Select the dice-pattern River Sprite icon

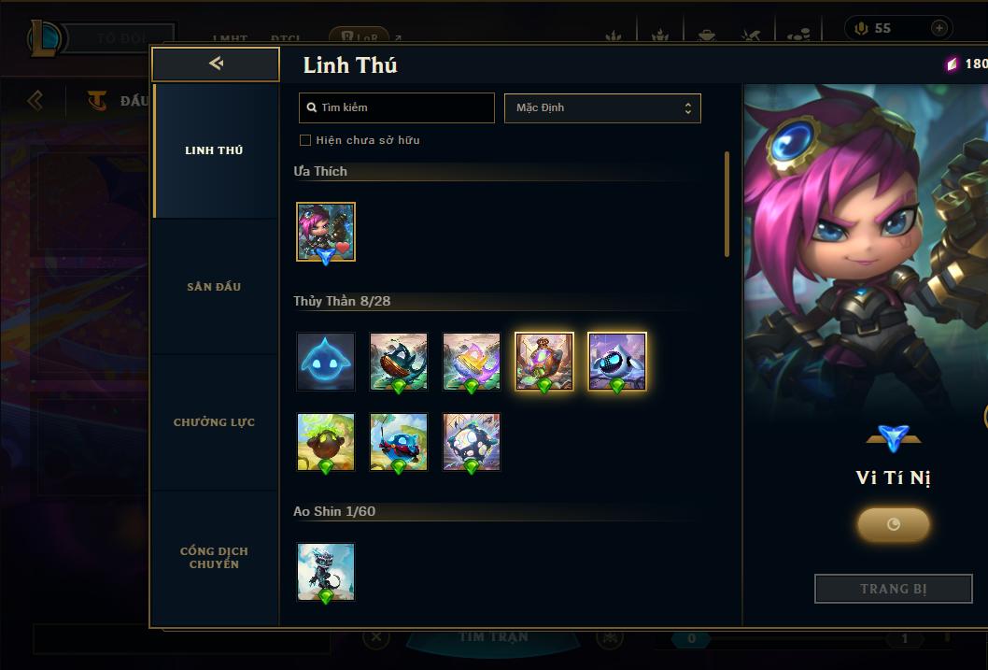point(472,442)
